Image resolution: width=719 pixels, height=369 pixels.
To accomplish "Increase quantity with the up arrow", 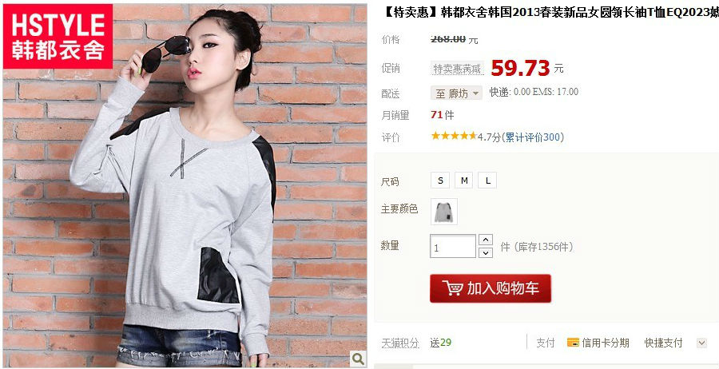I will coord(486,240).
